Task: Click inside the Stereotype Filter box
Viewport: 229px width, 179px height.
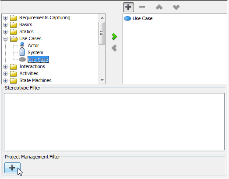Action: [x=114, y=122]
